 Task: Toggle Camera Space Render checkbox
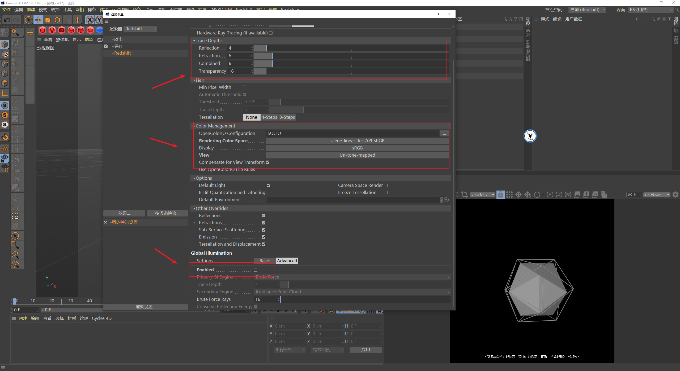coord(386,185)
